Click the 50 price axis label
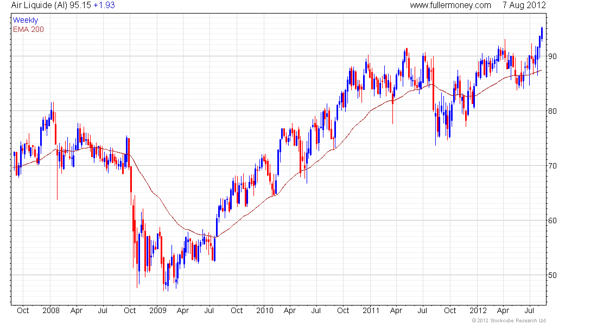The height and width of the screenshot is (325, 597). [x=552, y=275]
